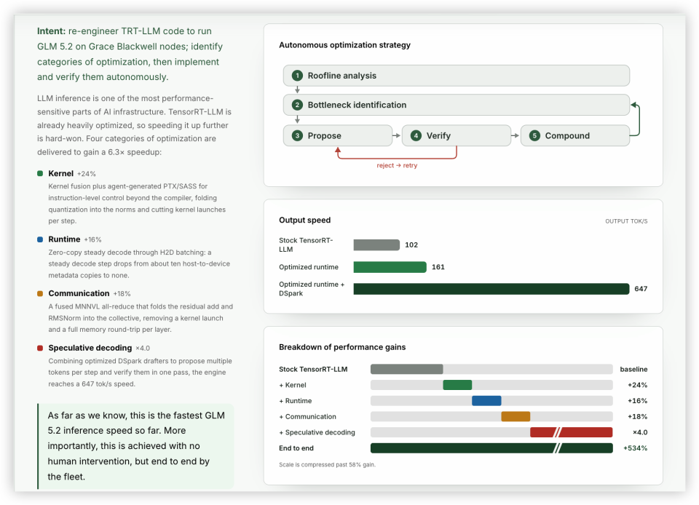The height and width of the screenshot is (505, 699).
Task: Click the gray Stock TensorRT-LLM output speed bar
Action: [376, 245]
